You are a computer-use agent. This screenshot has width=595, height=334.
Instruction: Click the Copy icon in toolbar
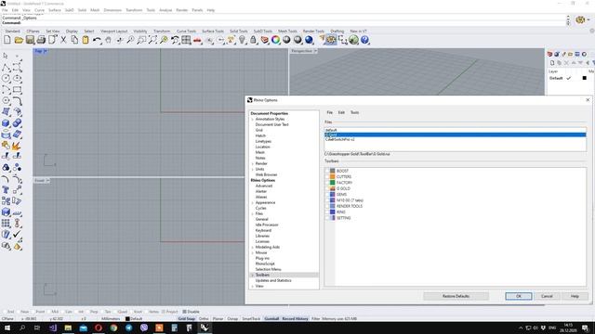pos(74,40)
